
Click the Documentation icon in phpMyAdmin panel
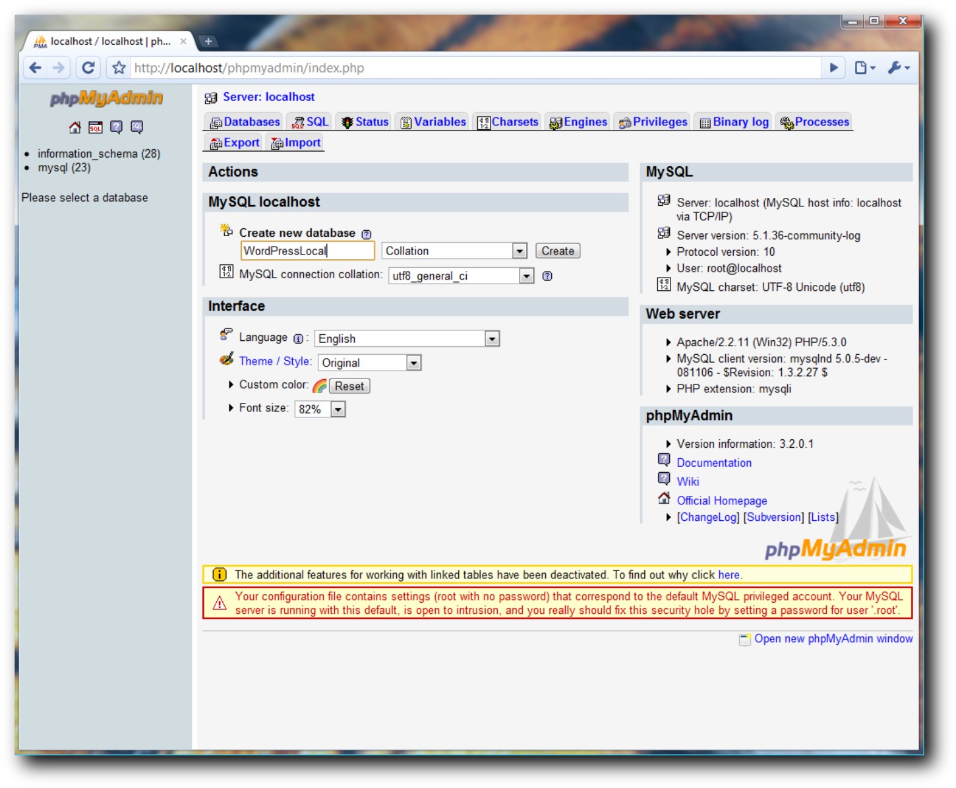coord(664,460)
